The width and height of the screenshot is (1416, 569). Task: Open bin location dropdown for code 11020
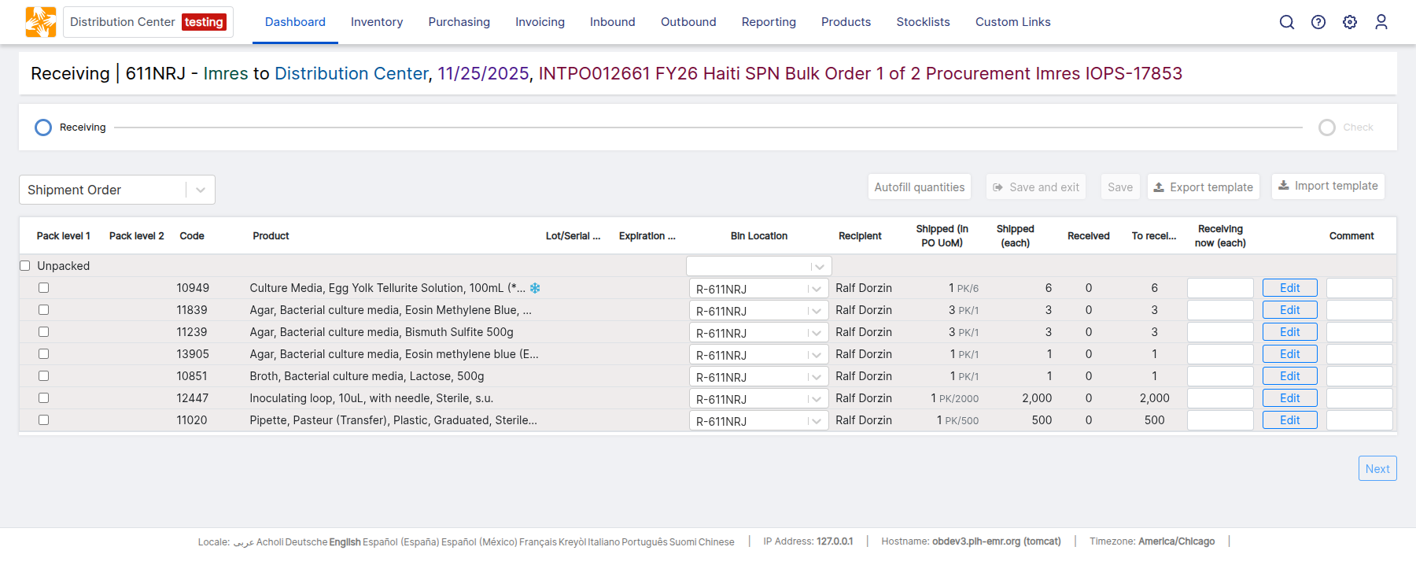(817, 421)
